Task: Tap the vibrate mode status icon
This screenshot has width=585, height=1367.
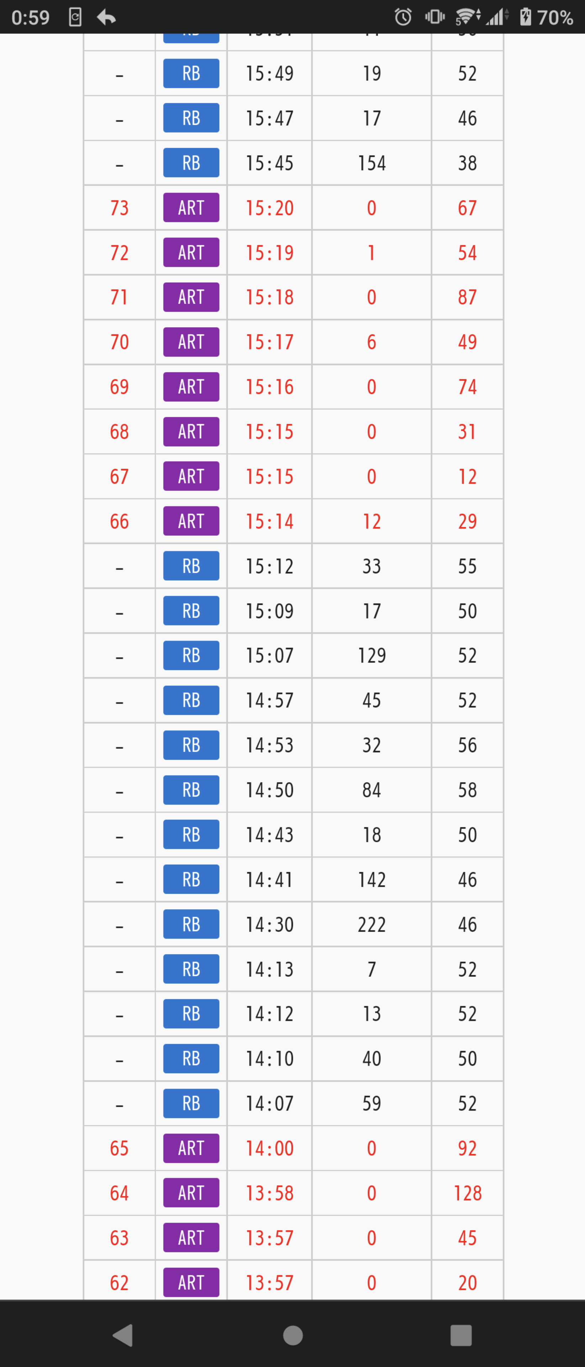Action: 435,17
